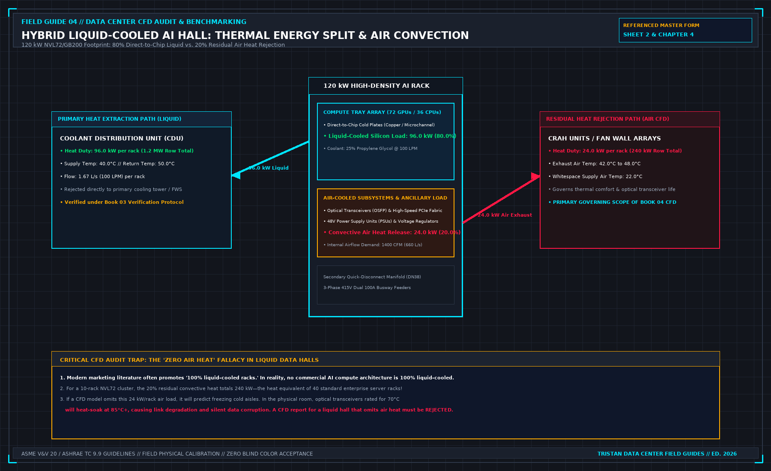Click CRAH 'Heat Duty: 24.0 kW per rack'

coord(615,151)
